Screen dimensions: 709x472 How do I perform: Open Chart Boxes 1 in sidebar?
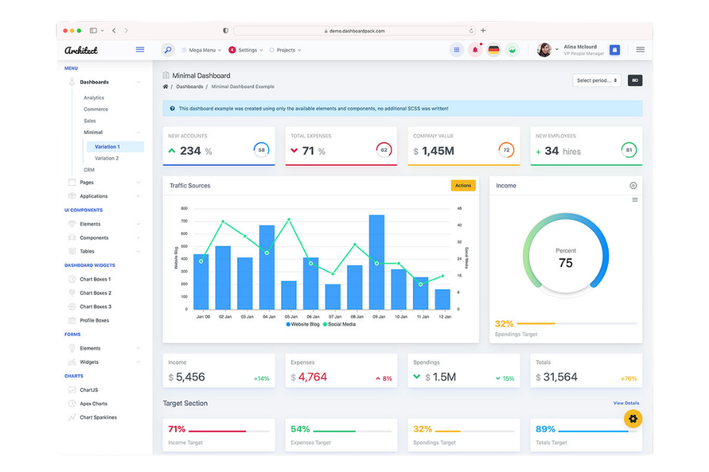coord(95,279)
